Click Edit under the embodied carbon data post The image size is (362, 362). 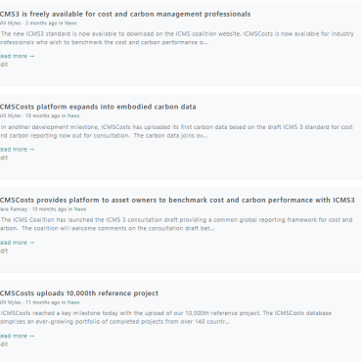click(4, 158)
